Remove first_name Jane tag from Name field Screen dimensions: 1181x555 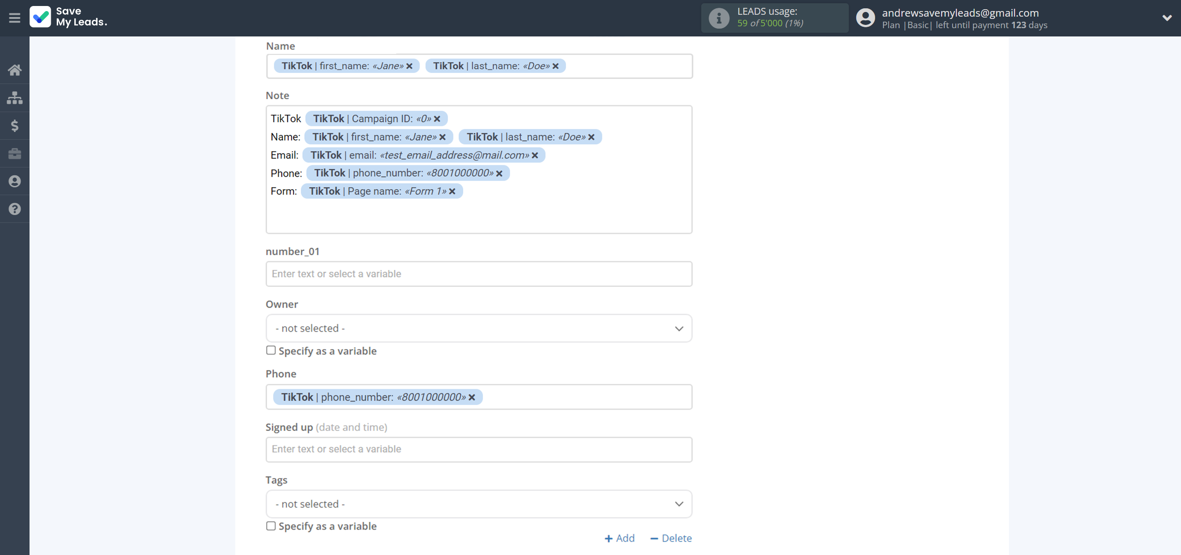coord(409,66)
